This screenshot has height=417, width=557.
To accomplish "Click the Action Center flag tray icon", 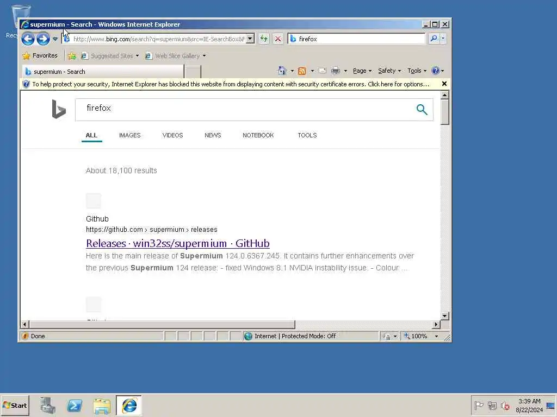I will point(479,405).
